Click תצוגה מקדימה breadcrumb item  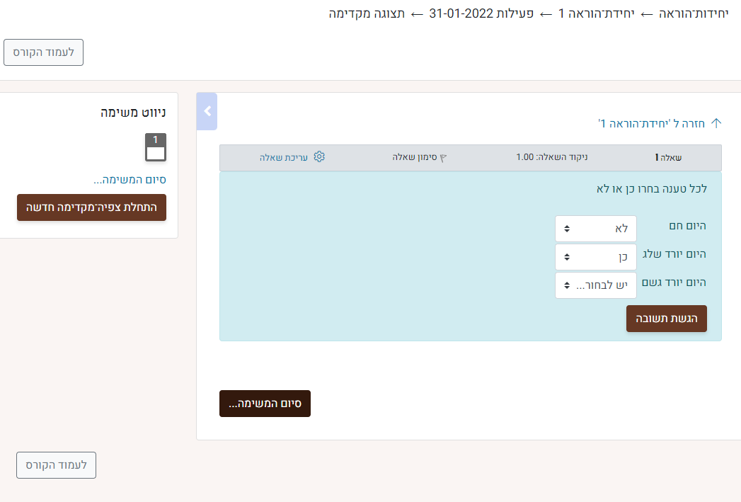click(367, 13)
